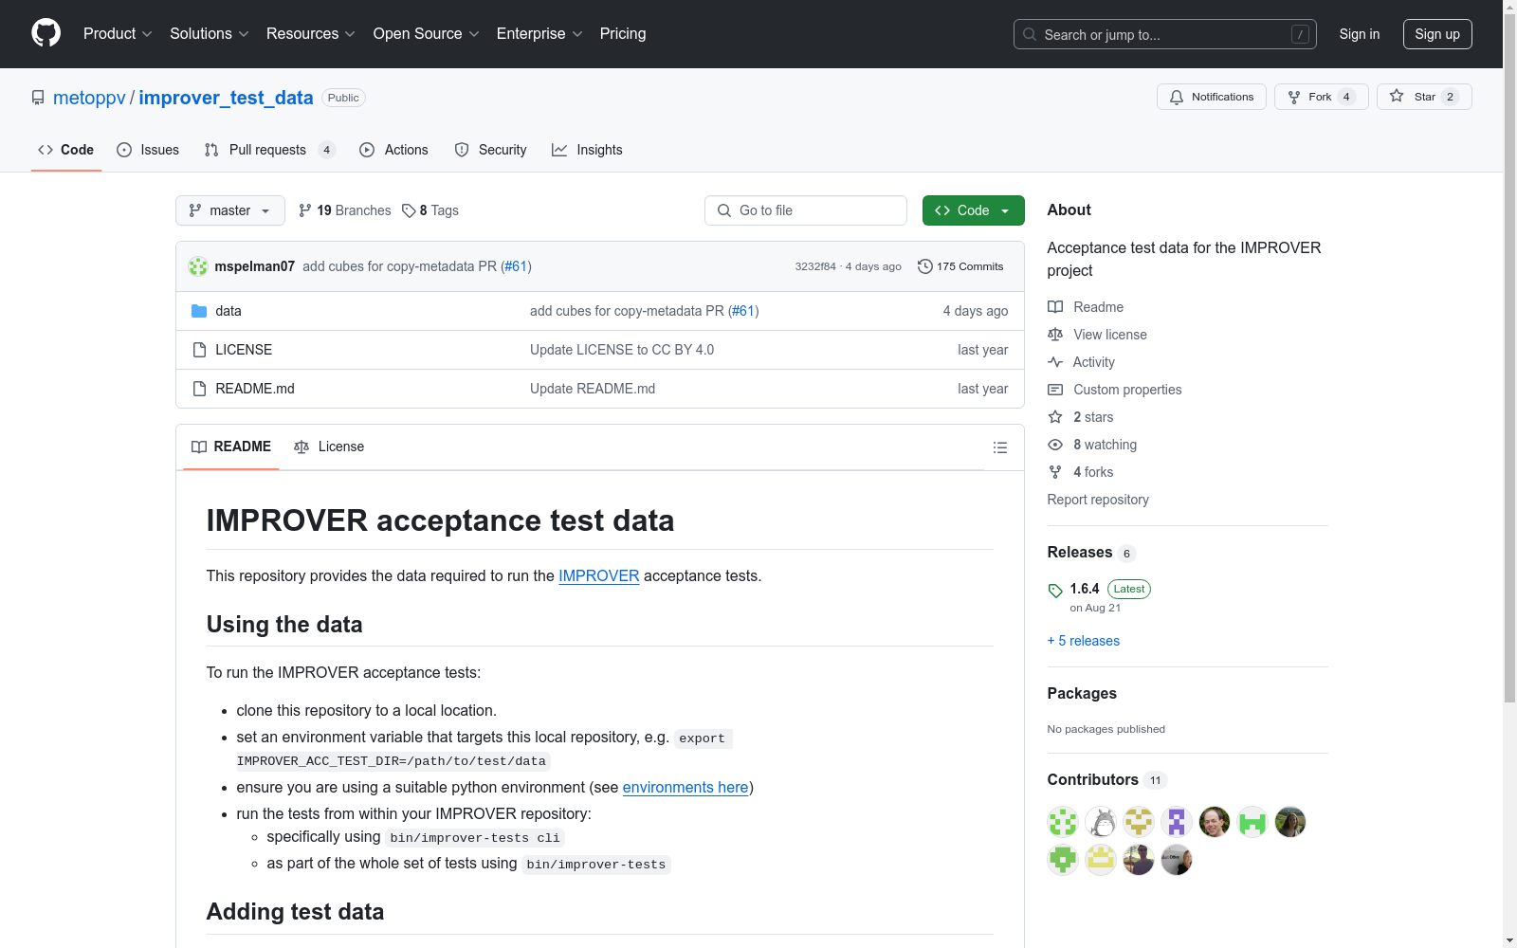Open the README.md file
This screenshot has height=948, width=1517.
tap(255, 389)
